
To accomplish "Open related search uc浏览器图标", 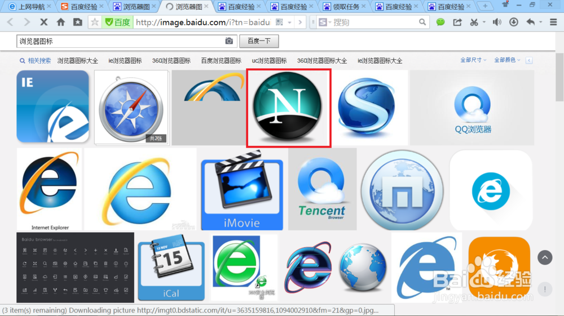I will coord(270,61).
